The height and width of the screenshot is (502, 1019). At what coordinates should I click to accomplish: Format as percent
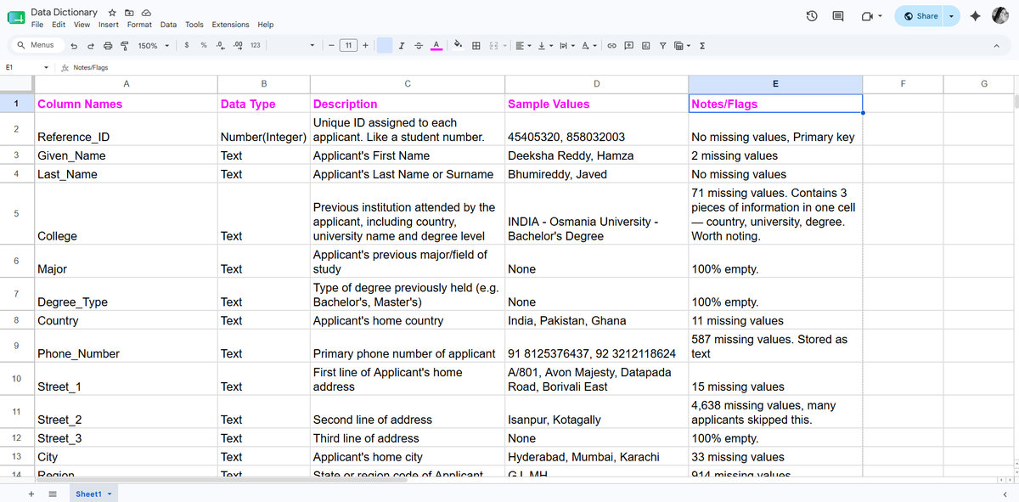pos(204,46)
